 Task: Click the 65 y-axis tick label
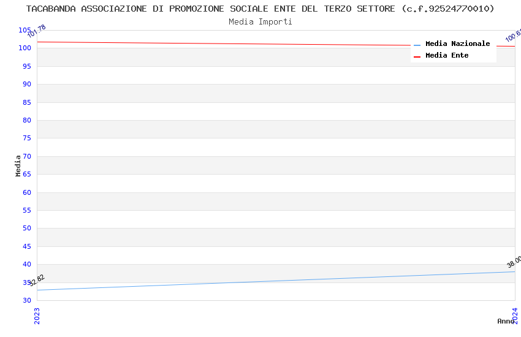point(26,174)
